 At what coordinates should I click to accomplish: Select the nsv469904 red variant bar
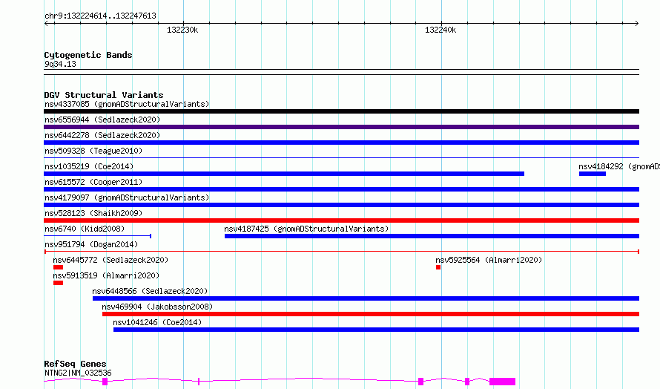371,314
